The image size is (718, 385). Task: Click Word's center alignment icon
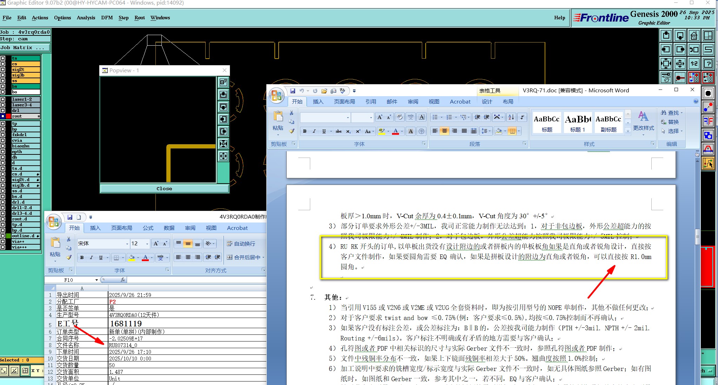pyautogui.click(x=445, y=131)
